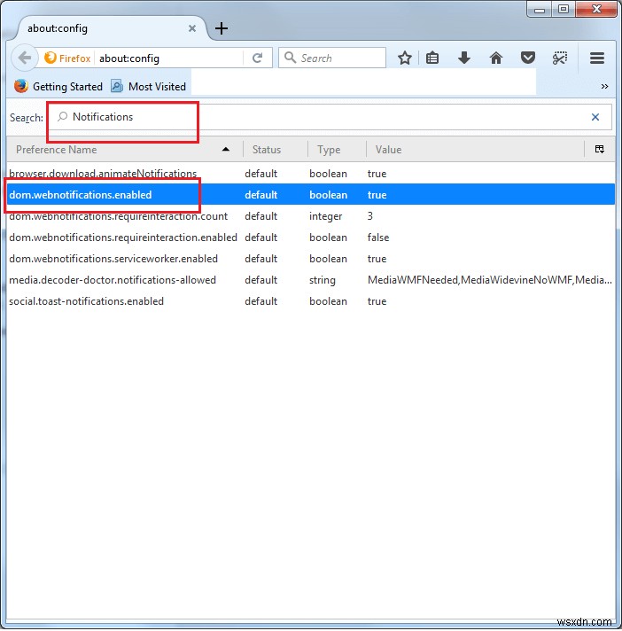This screenshot has width=622, height=631.
Task: Focus the about:config address field
Action: tap(169, 58)
